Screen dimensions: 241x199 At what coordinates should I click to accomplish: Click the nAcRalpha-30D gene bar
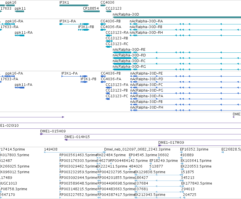177,17
